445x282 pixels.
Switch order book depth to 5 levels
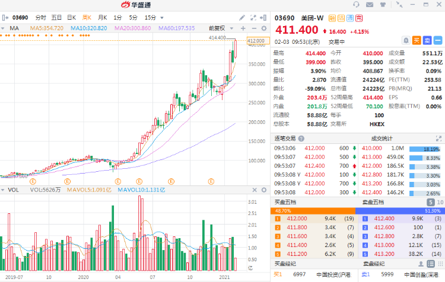(x=429, y=203)
